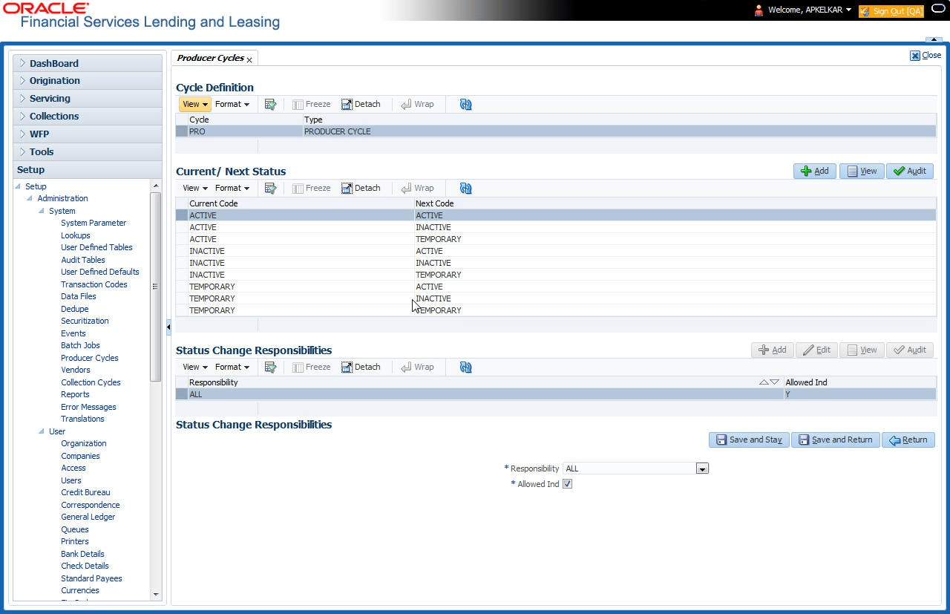Click Add button in Current/Next Status

pos(815,171)
